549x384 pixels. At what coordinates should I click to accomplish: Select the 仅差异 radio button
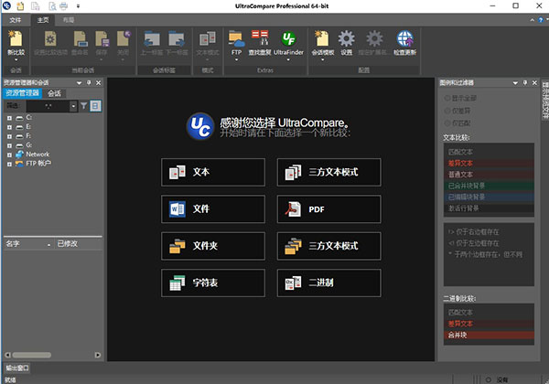447,111
